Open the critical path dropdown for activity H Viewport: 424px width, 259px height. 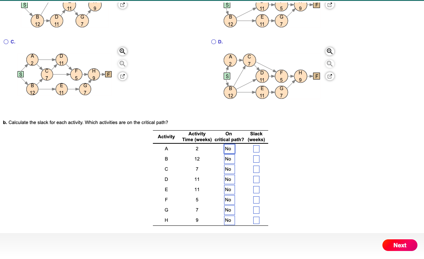point(229,220)
